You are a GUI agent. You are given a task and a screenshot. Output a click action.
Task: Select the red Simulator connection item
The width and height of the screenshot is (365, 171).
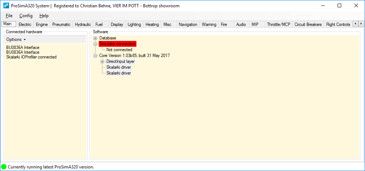tap(117, 44)
